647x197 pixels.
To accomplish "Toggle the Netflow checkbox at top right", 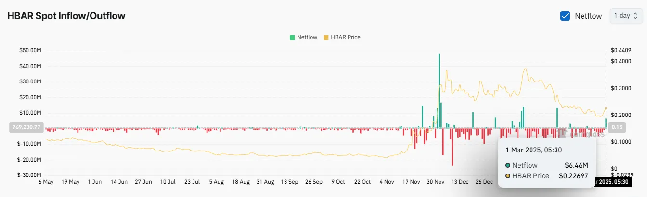I will tap(565, 16).
